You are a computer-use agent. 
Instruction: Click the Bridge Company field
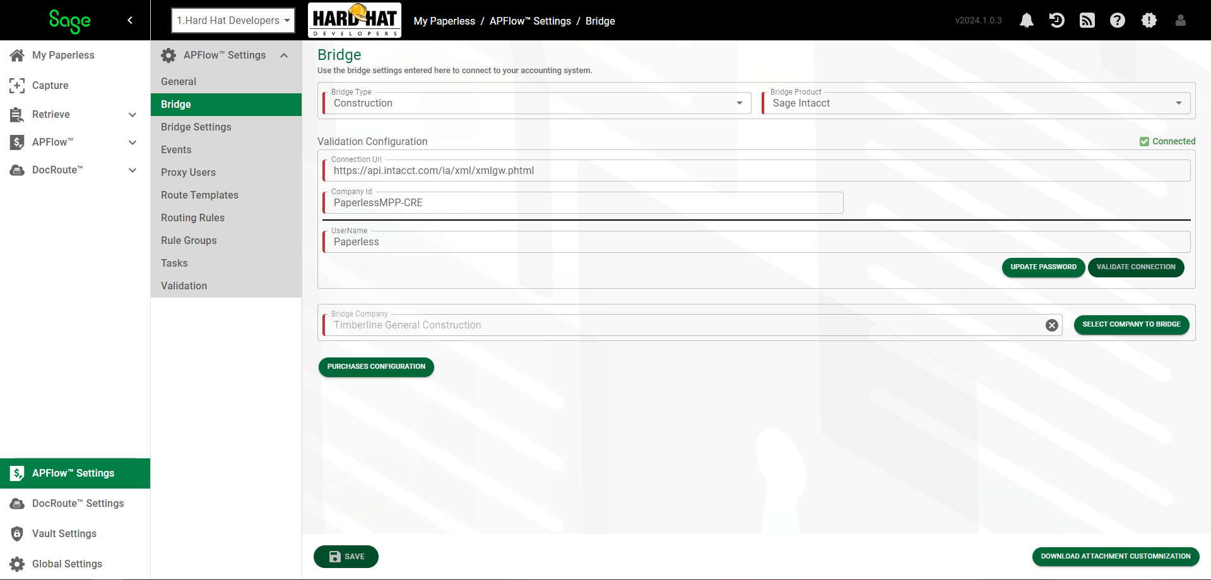692,325
